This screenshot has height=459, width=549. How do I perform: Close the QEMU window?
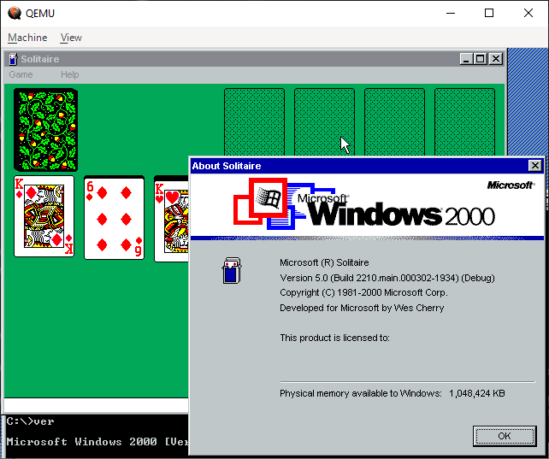point(528,14)
